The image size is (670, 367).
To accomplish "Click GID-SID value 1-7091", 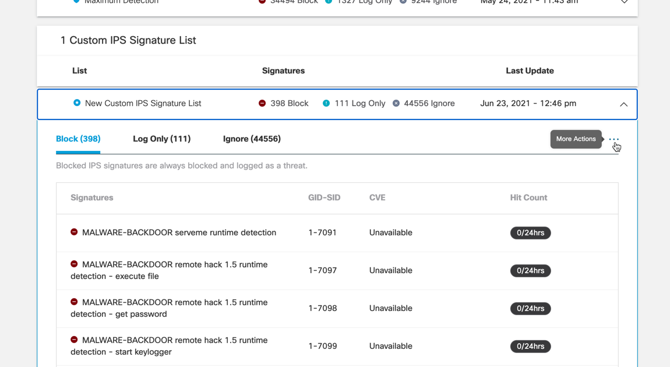I will (x=323, y=232).
